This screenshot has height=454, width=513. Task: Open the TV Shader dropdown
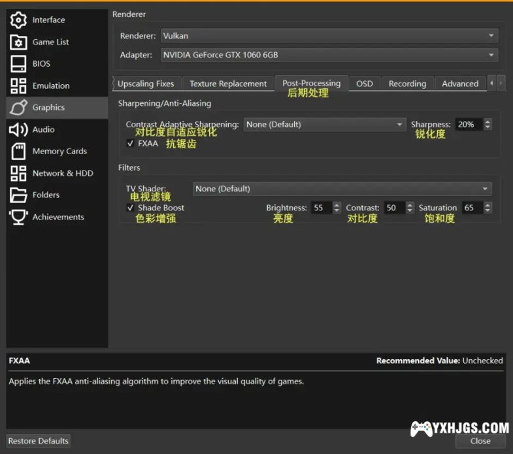(x=342, y=189)
